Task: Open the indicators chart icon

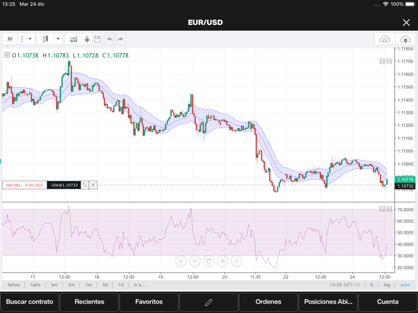Action: click(73, 39)
